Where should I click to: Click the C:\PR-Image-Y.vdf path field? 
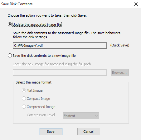click(60, 46)
